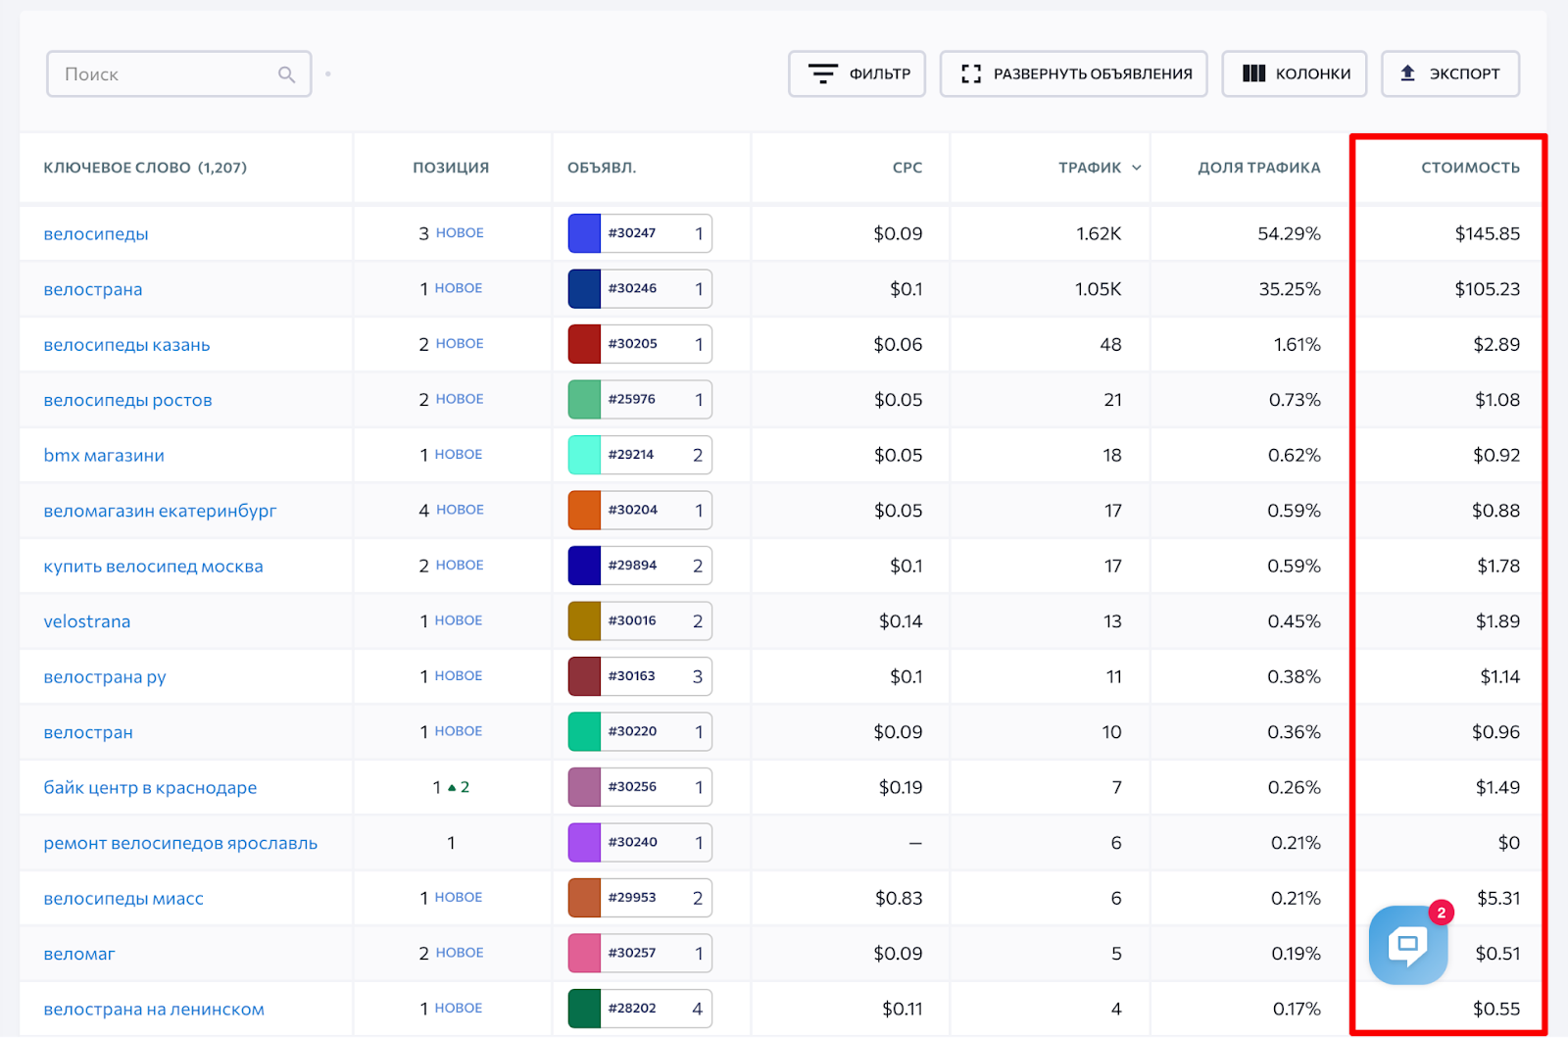The height and width of the screenshot is (1038, 1568).
Task: Open keyword велострана на ленинском
Action: 154,1010
